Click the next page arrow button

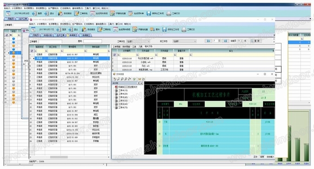(208, 41)
